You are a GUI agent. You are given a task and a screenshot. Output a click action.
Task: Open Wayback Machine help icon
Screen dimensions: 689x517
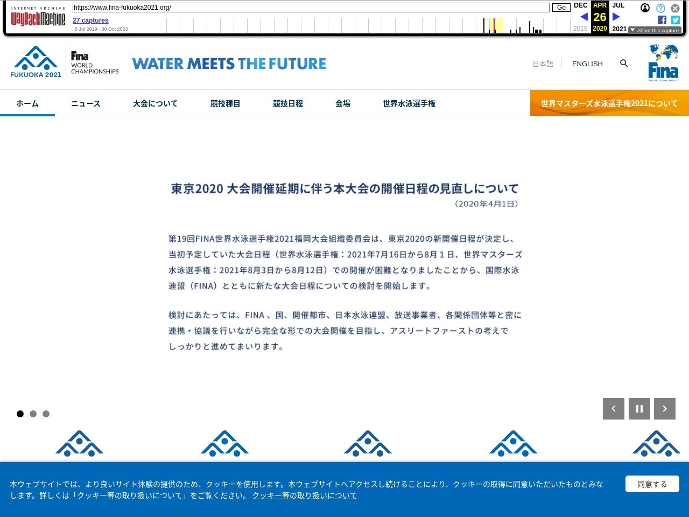pyautogui.click(x=660, y=8)
